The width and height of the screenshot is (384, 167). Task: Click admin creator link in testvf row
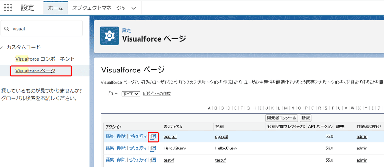click(362, 160)
